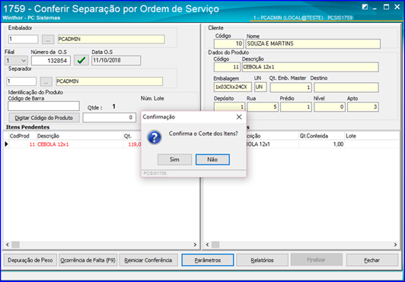
Task: Click Cliente Código field showing 10
Action: 228,43
